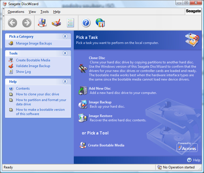This screenshot has width=204, height=173.
Task: Click the Powered by Acronis logo
Action: point(187,147)
